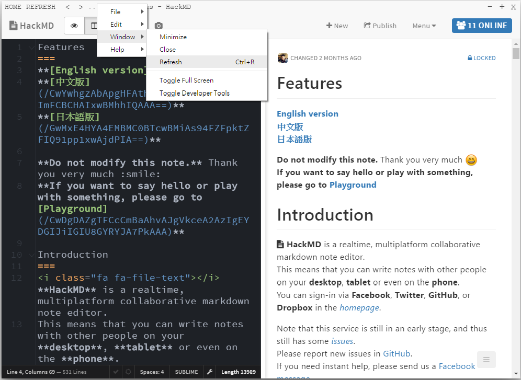This screenshot has width=521, height=380.
Task: Open the Help submenu
Action: (x=121, y=50)
